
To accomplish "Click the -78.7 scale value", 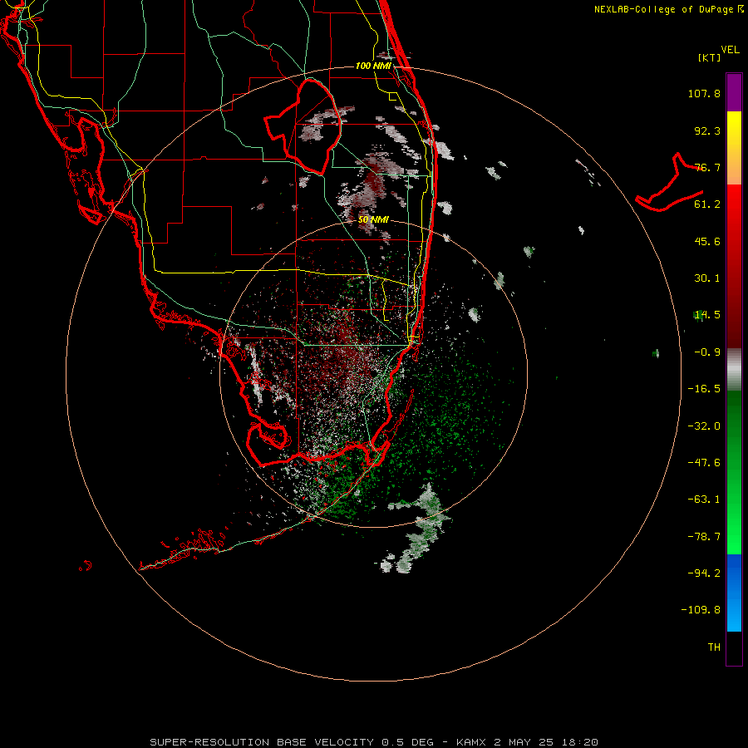I will click(704, 537).
